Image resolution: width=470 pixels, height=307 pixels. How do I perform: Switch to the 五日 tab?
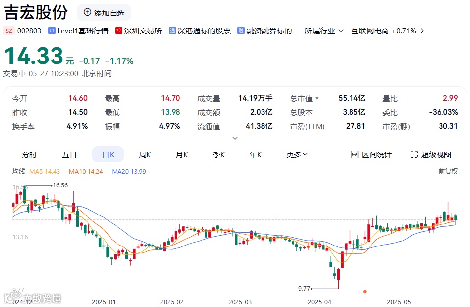[x=69, y=155]
